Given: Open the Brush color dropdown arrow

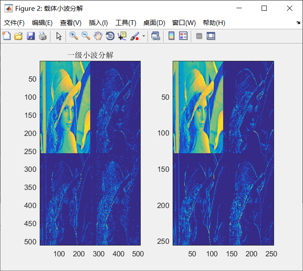Looking at the screenshot, I should coord(144,36).
